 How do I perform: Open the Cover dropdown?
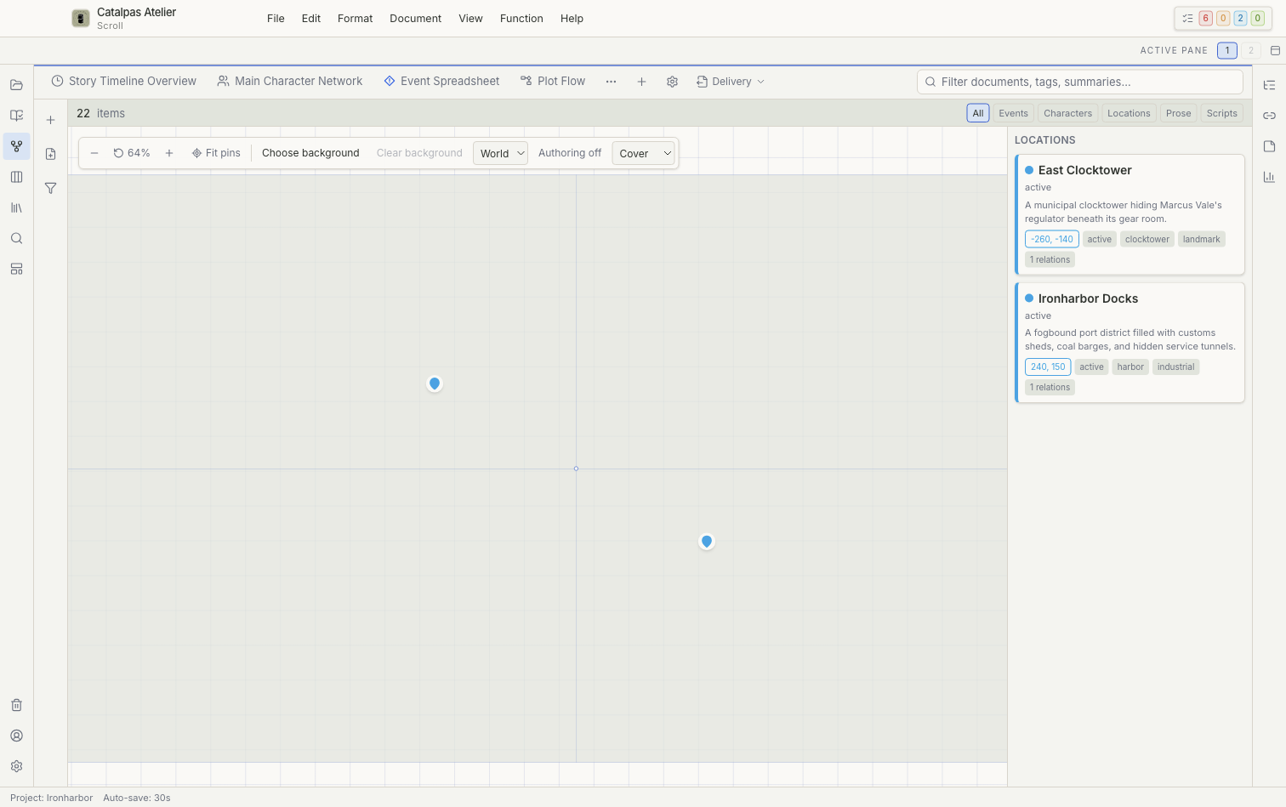643,153
